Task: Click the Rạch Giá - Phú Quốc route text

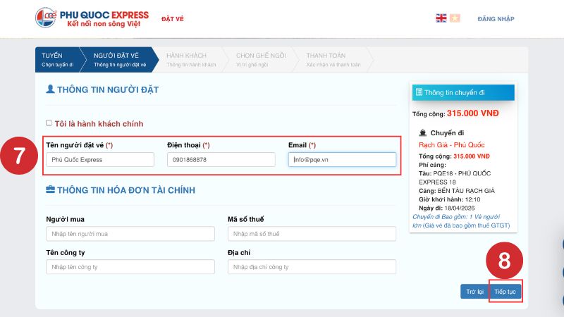Action: (x=451, y=145)
